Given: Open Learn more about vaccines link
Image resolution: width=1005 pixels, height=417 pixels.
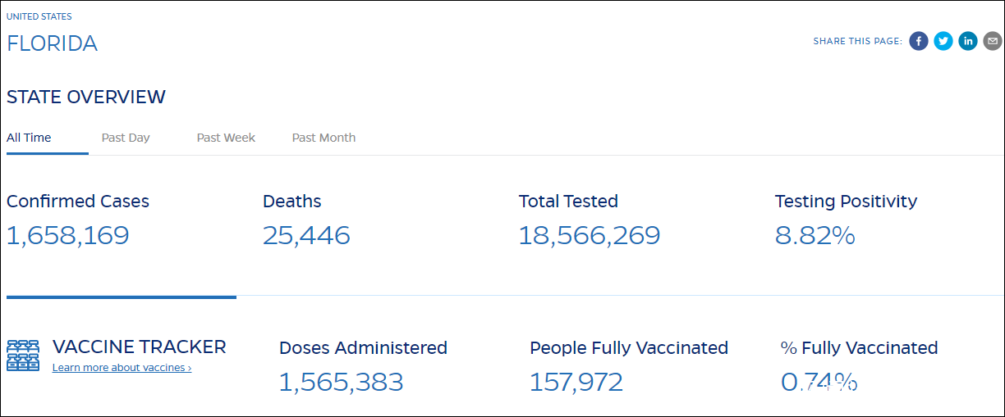Looking at the screenshot, I should click(x=122, y=368).
